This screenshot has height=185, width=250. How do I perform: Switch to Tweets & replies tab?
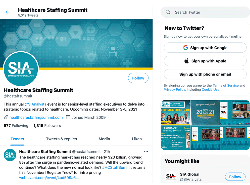point(61,139)
